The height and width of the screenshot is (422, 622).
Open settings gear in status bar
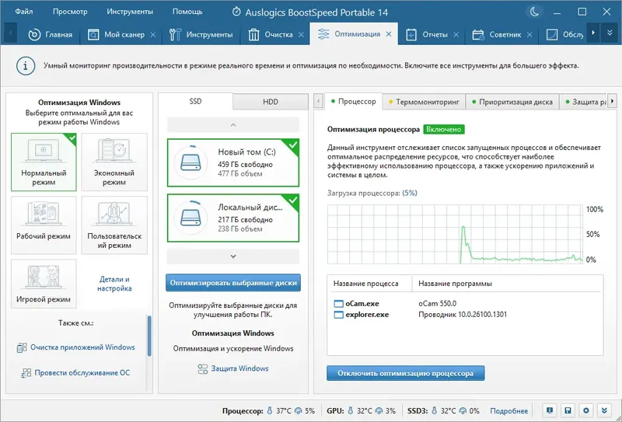click(586, 411)
